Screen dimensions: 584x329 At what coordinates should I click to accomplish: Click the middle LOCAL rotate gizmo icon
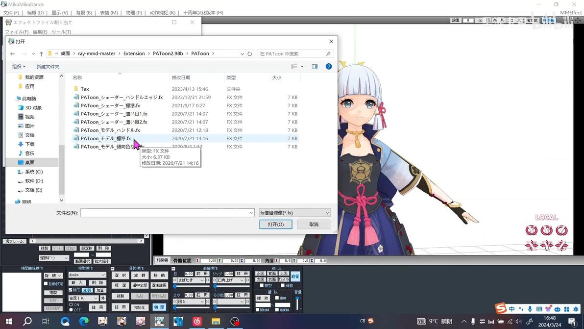[546, 230]
